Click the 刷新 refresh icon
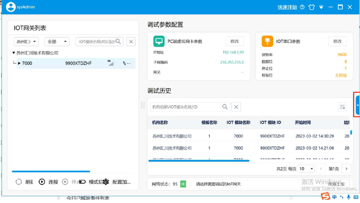The height and width of the screenshot is (203, 360). pyautogui.click(x=19, y=182)
